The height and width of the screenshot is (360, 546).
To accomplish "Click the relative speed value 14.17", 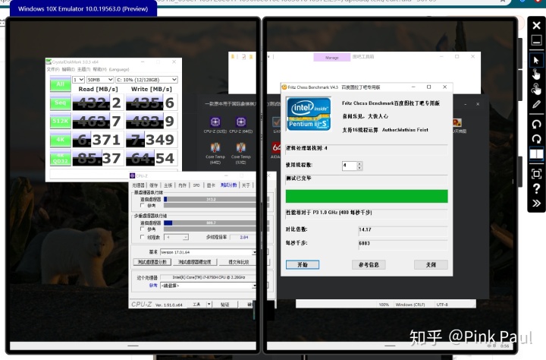I will pos(403,229).
